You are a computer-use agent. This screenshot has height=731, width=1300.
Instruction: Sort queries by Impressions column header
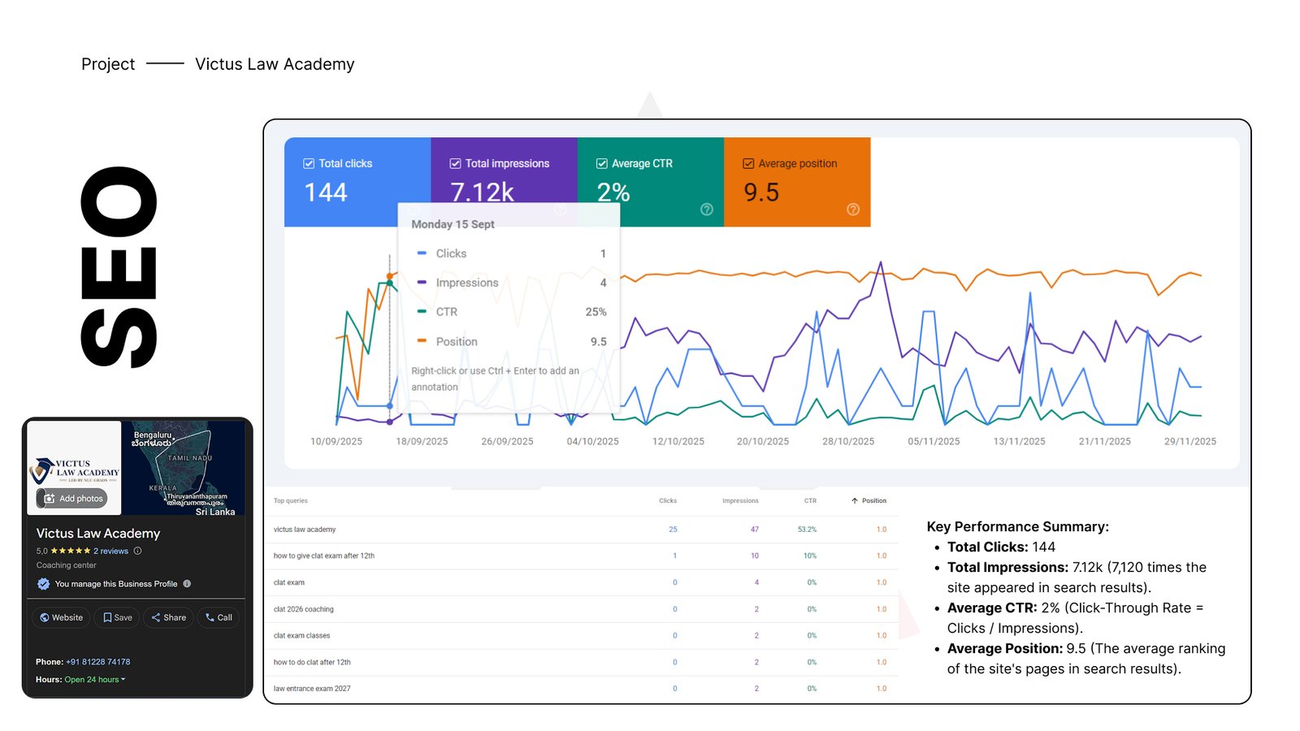[x=740, y=501]
